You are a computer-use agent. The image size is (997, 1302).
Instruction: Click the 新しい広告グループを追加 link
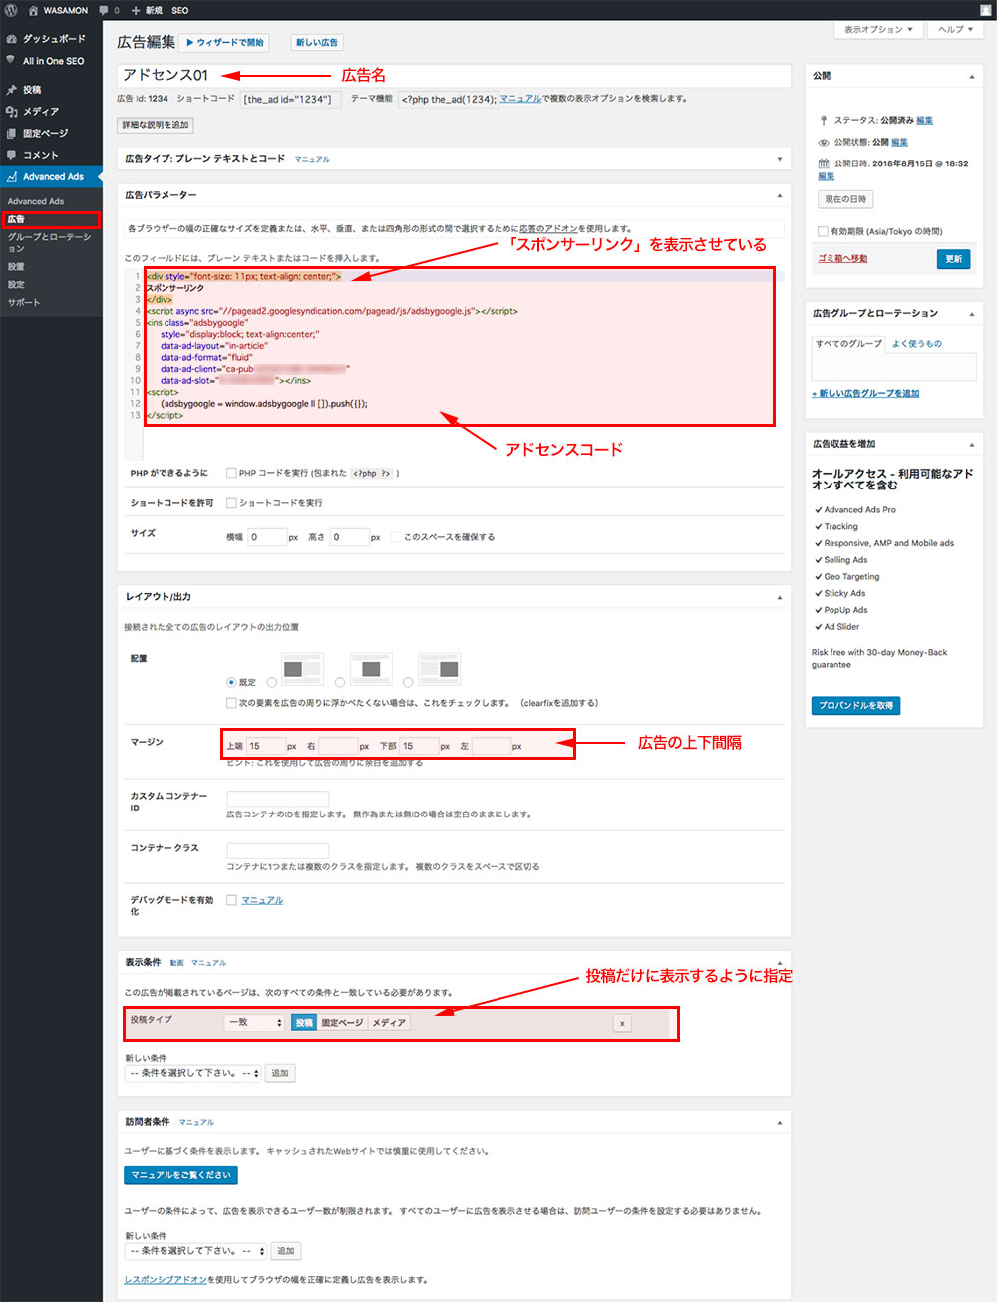point(865,394)
